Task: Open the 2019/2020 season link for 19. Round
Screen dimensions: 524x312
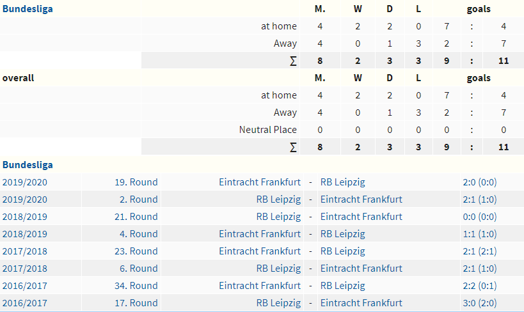Action: point(25,182)
